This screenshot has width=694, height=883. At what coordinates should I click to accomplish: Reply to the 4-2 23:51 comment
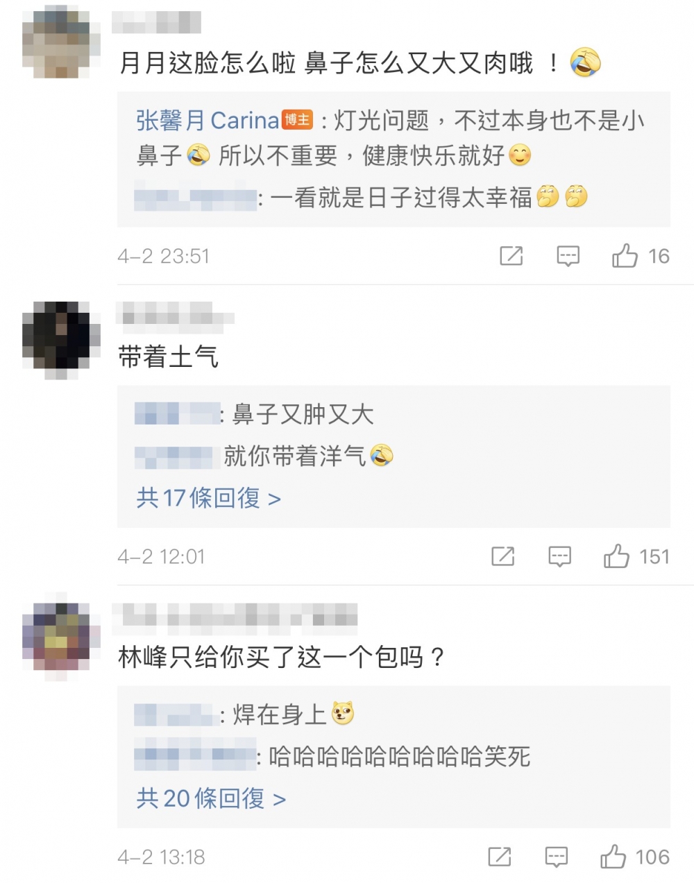tap(568, 256)
